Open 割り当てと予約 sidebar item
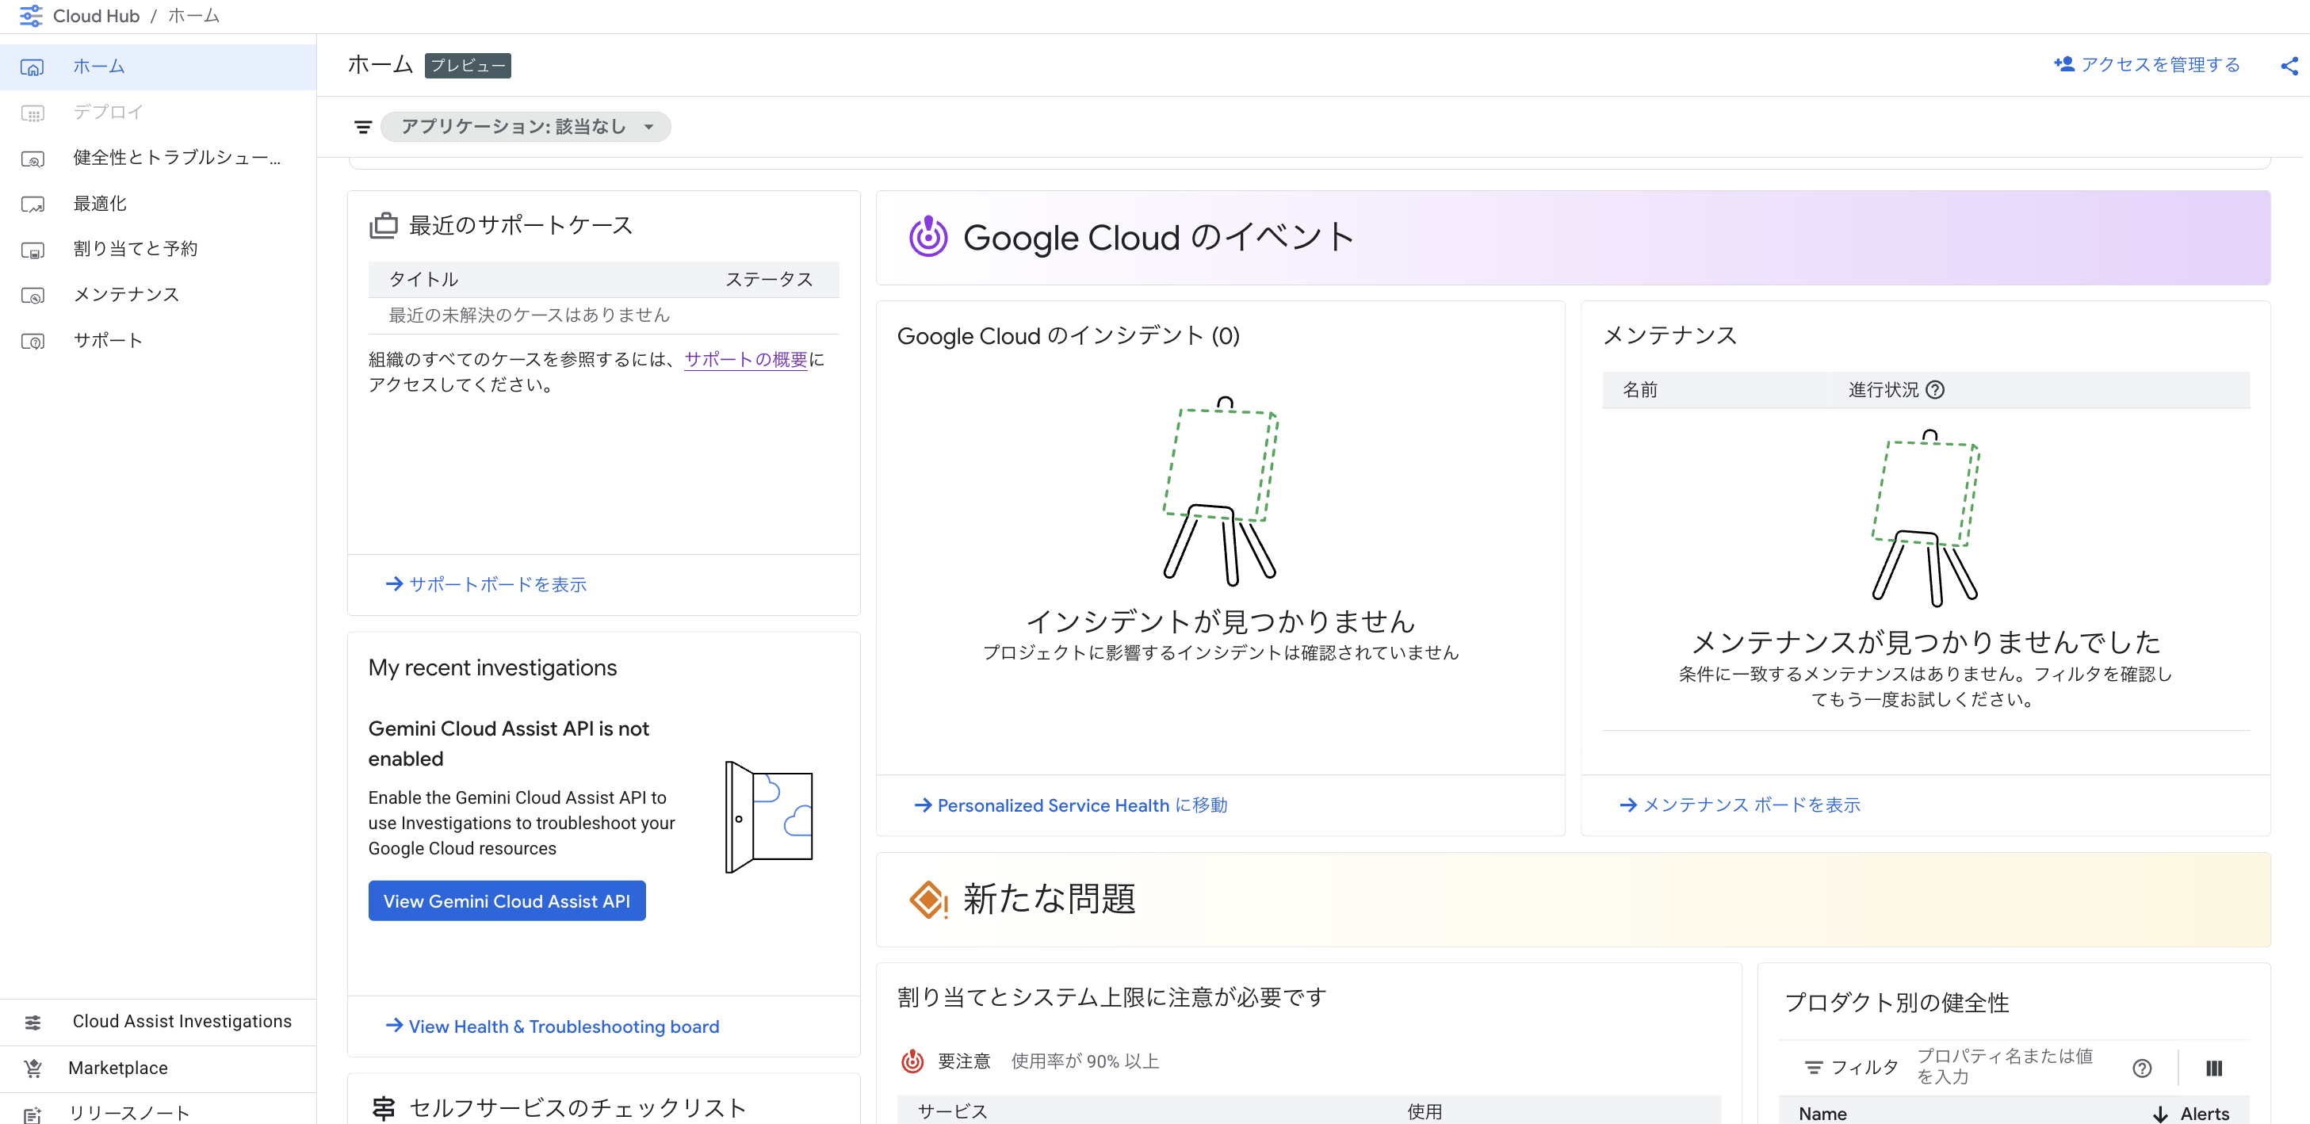Image resolution: width=2310 pixels, height=1124 pixels. (135, 249)
